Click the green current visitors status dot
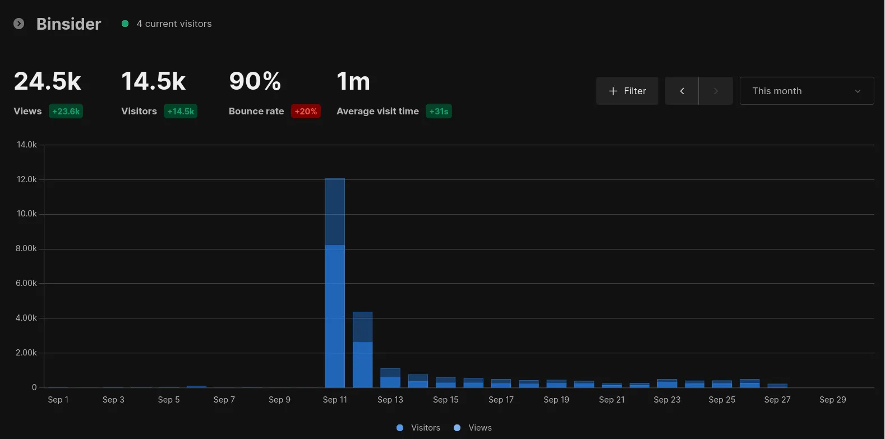Screen dimensions: 885x439 tap(125, 24)
